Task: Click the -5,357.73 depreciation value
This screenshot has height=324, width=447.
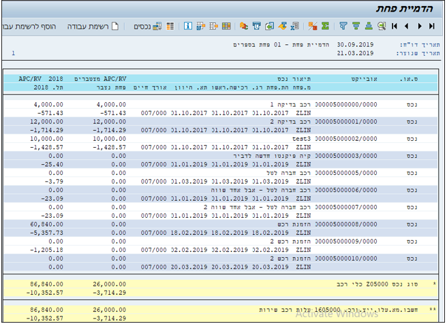Action: [47, 233]
